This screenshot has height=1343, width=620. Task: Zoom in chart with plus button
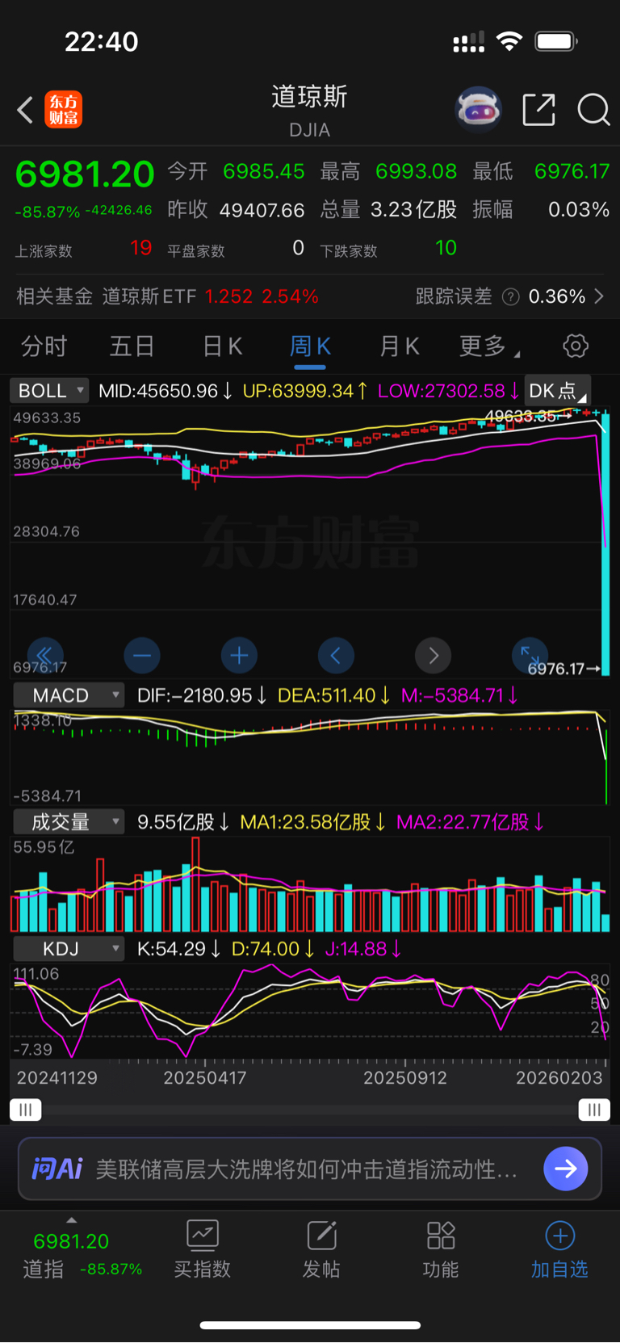(239, 655)
